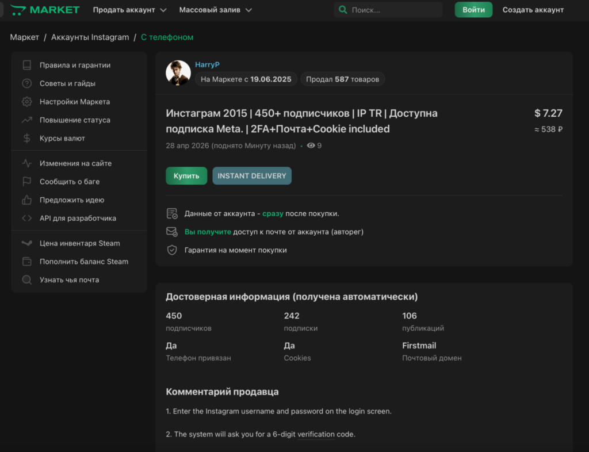Open HarryP seller avatar

(x=178, y=73)
